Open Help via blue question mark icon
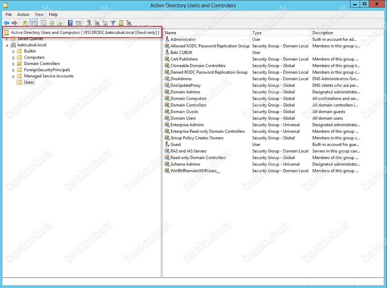The height and width of the screenshot is (288, 387). 70,23
